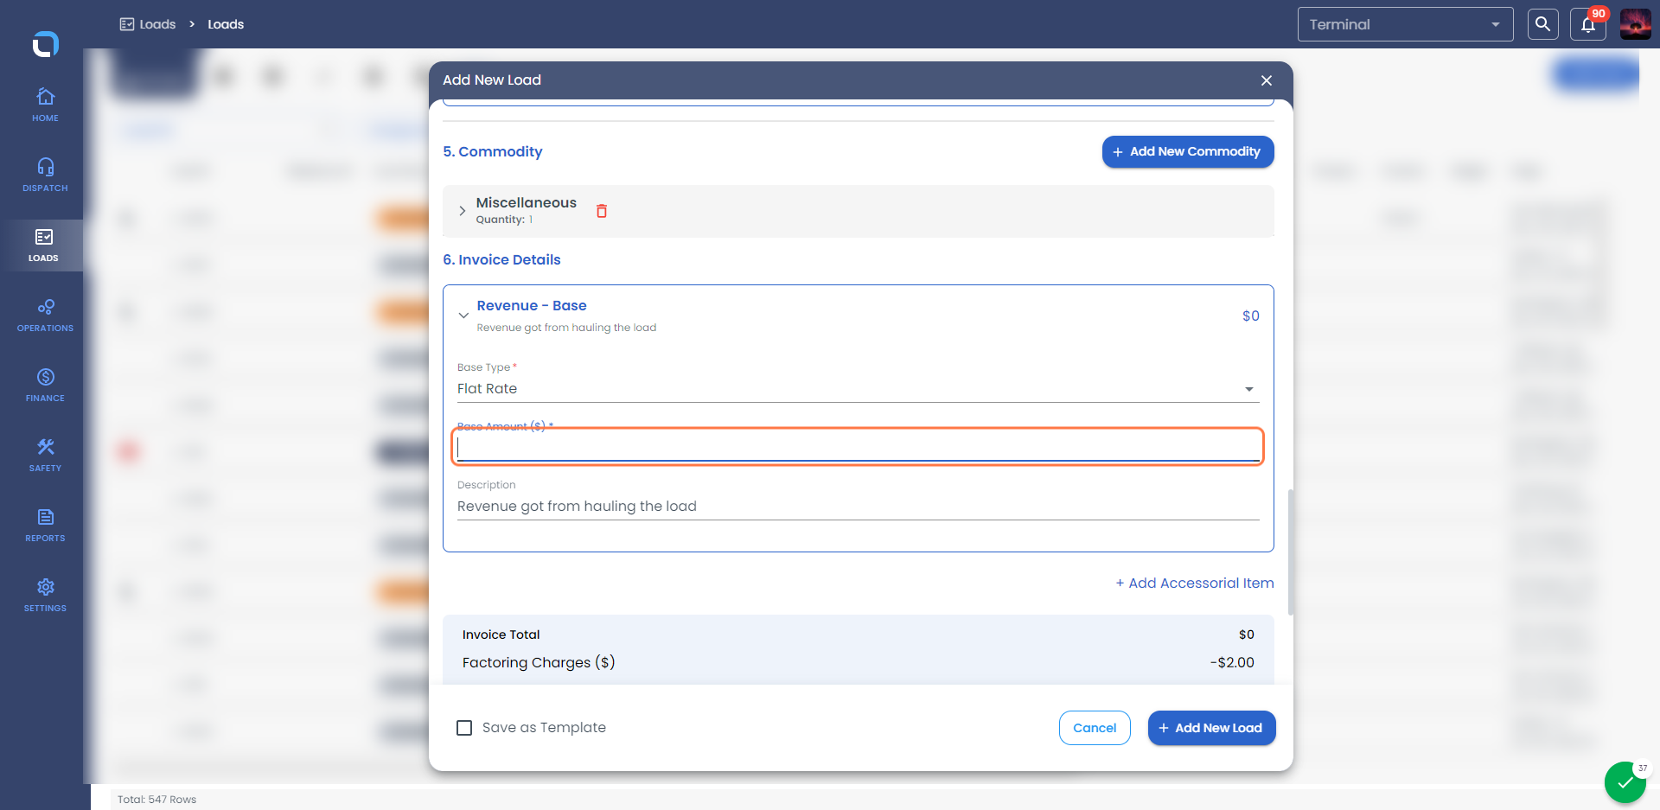Click the green checkmark floating badge
The width and height of the screenshot is (1660, 810).
tap(1625, 783)
